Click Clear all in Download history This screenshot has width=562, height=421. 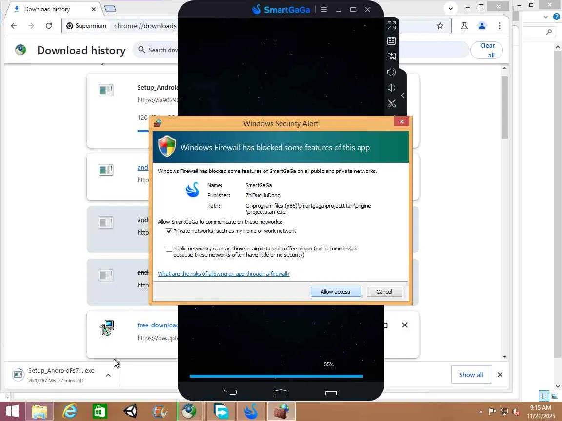pos(487,50)
